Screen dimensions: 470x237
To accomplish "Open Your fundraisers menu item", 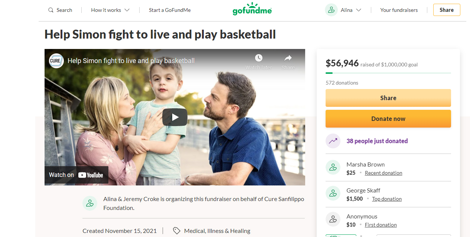I will click(399, 10).
